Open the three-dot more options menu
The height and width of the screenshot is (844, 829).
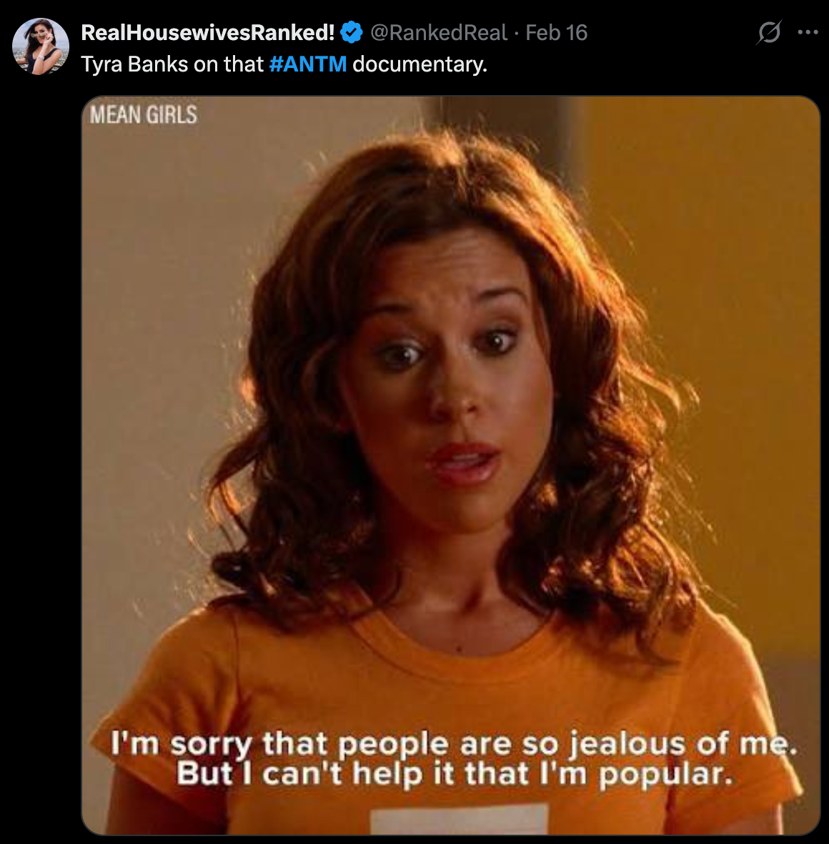pos(808,32)
